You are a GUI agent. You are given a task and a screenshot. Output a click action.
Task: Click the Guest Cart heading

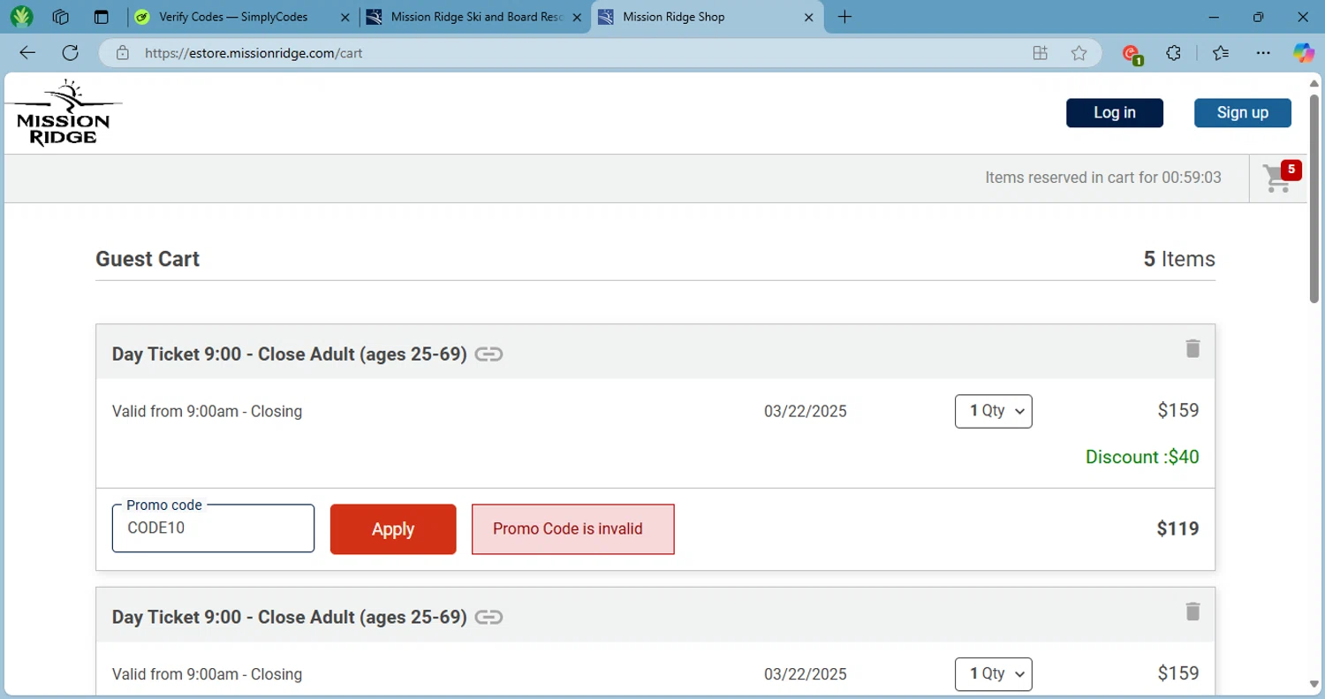click(x=148, y=259)
